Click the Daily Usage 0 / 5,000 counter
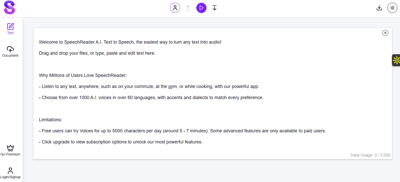Screen dimensions: 400x182 tap(370, 155)
